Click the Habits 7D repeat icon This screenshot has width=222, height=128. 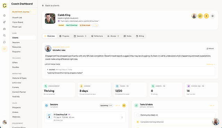153,86
